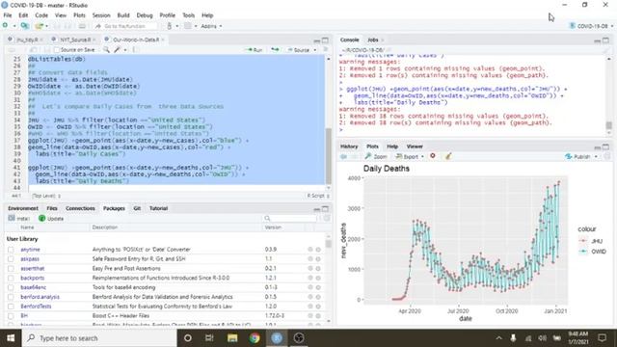Click the packages search field
The width and height of the screenshot is (617, 347).
pyautogui.click(x=290, y=219)
